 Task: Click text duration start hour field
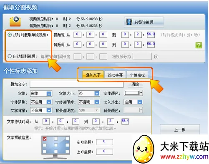coord(46,122)
